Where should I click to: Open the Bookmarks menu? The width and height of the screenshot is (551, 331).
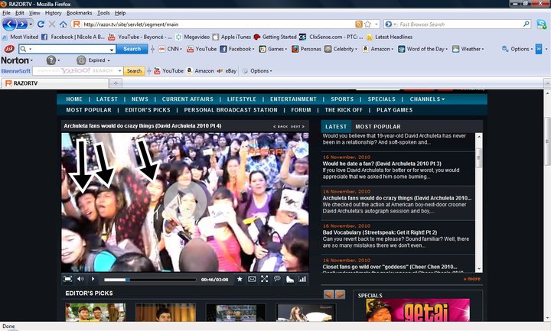79,13
